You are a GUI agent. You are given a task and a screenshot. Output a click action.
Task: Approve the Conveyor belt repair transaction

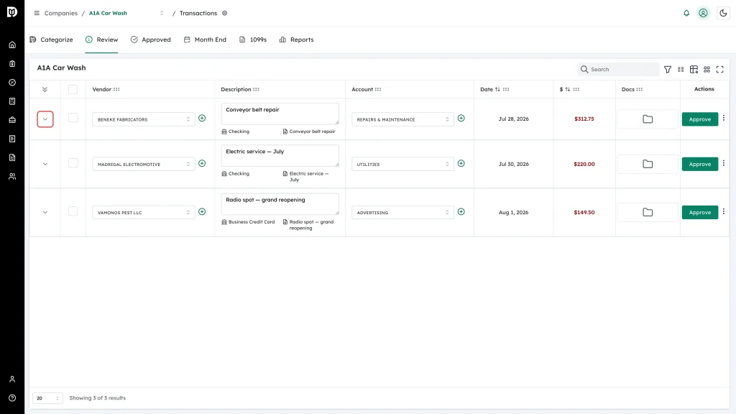click(700, 119)
